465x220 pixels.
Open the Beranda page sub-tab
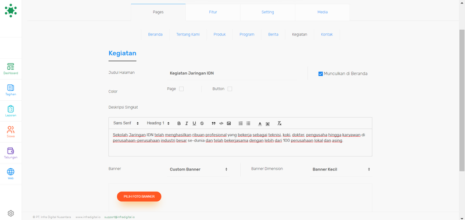point(155,34)
